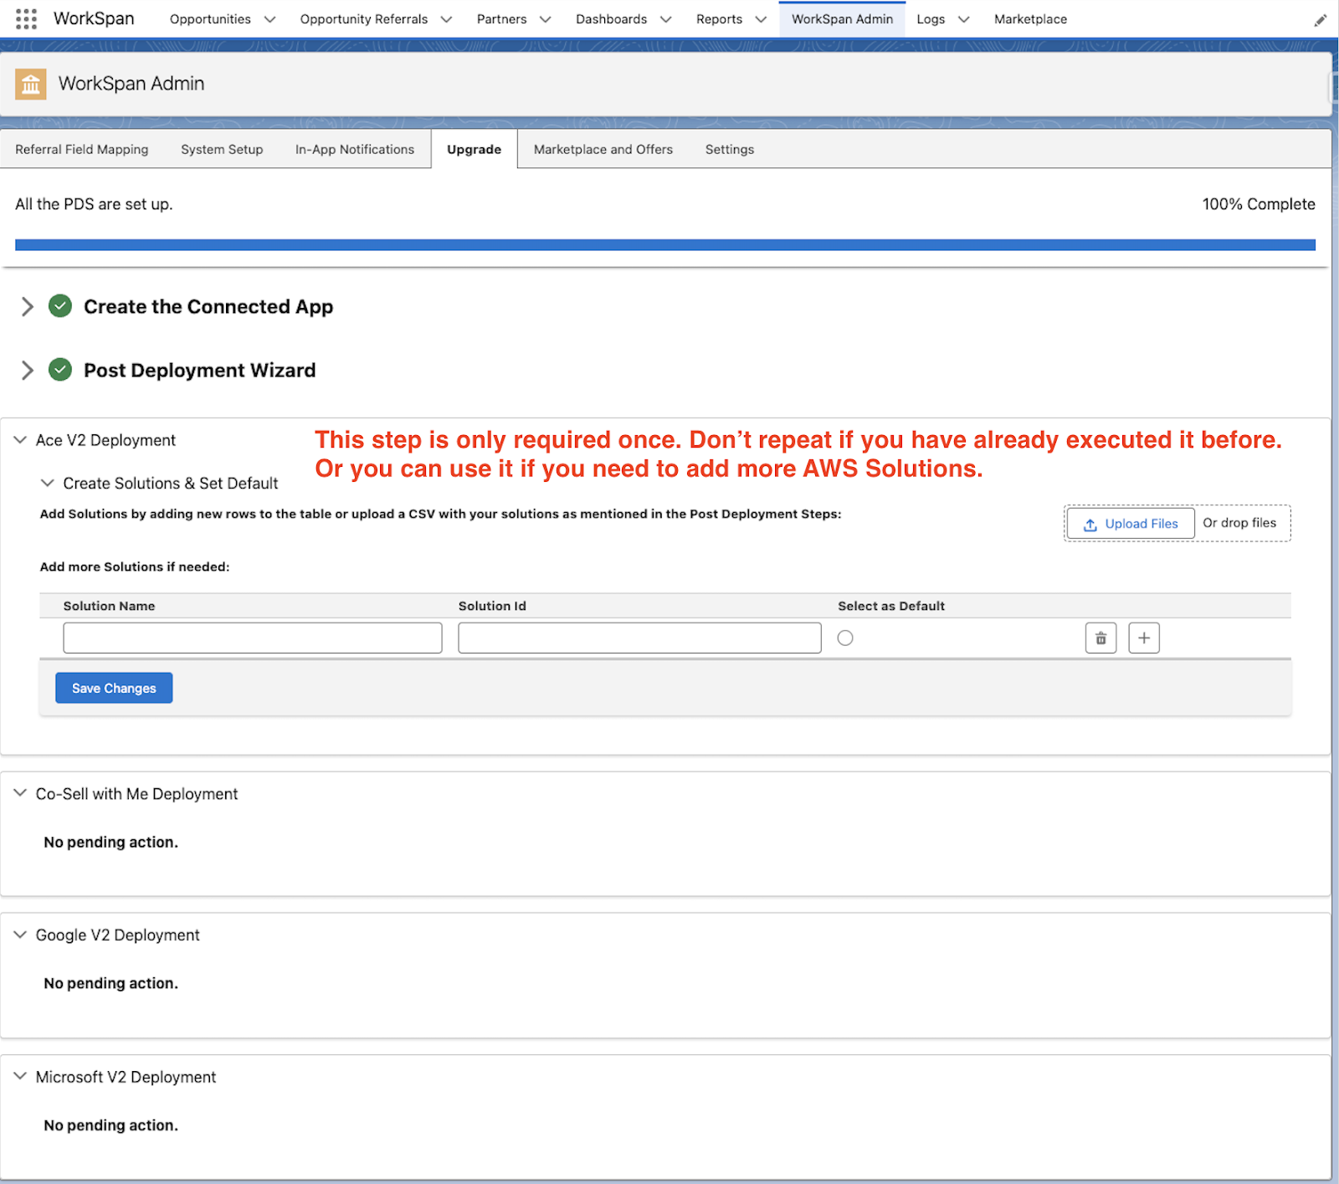1339x1184 pixels.
Task: Click the Create the Connected App heading
Action: point(208,306)
